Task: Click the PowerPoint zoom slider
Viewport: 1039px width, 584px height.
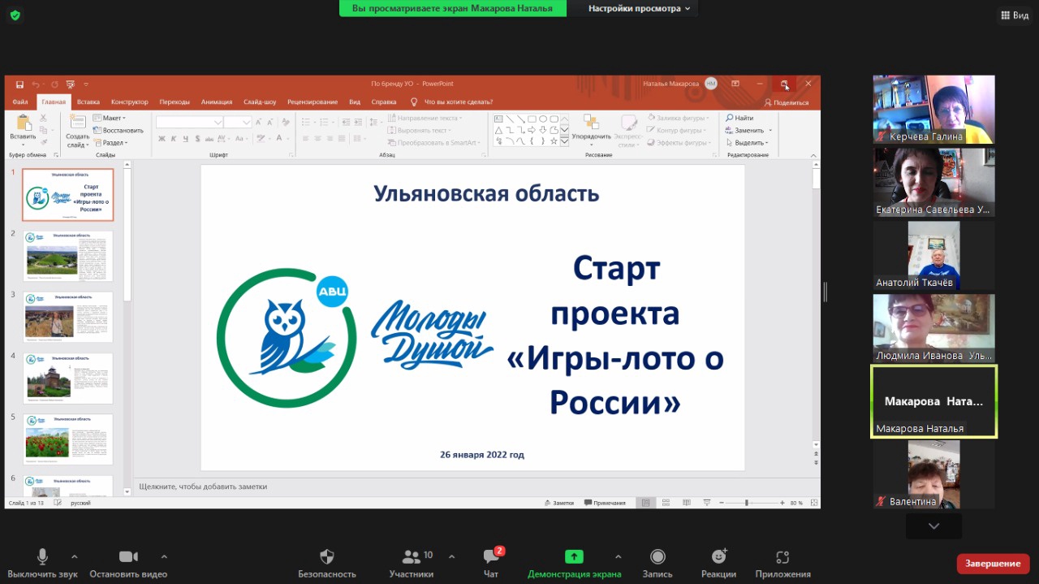Action: 746,503
